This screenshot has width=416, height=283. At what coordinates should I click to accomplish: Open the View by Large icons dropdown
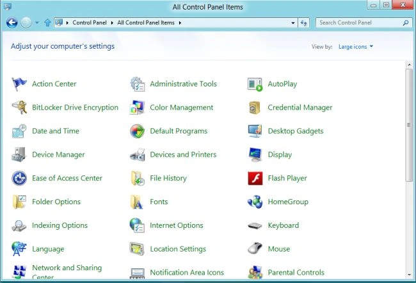pyautogui.click(x=356, y=47)
